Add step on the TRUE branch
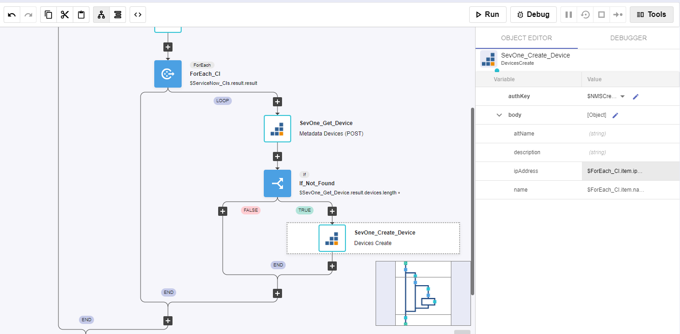The height and width of the screenshot is (334, 680). click(332, 211)
